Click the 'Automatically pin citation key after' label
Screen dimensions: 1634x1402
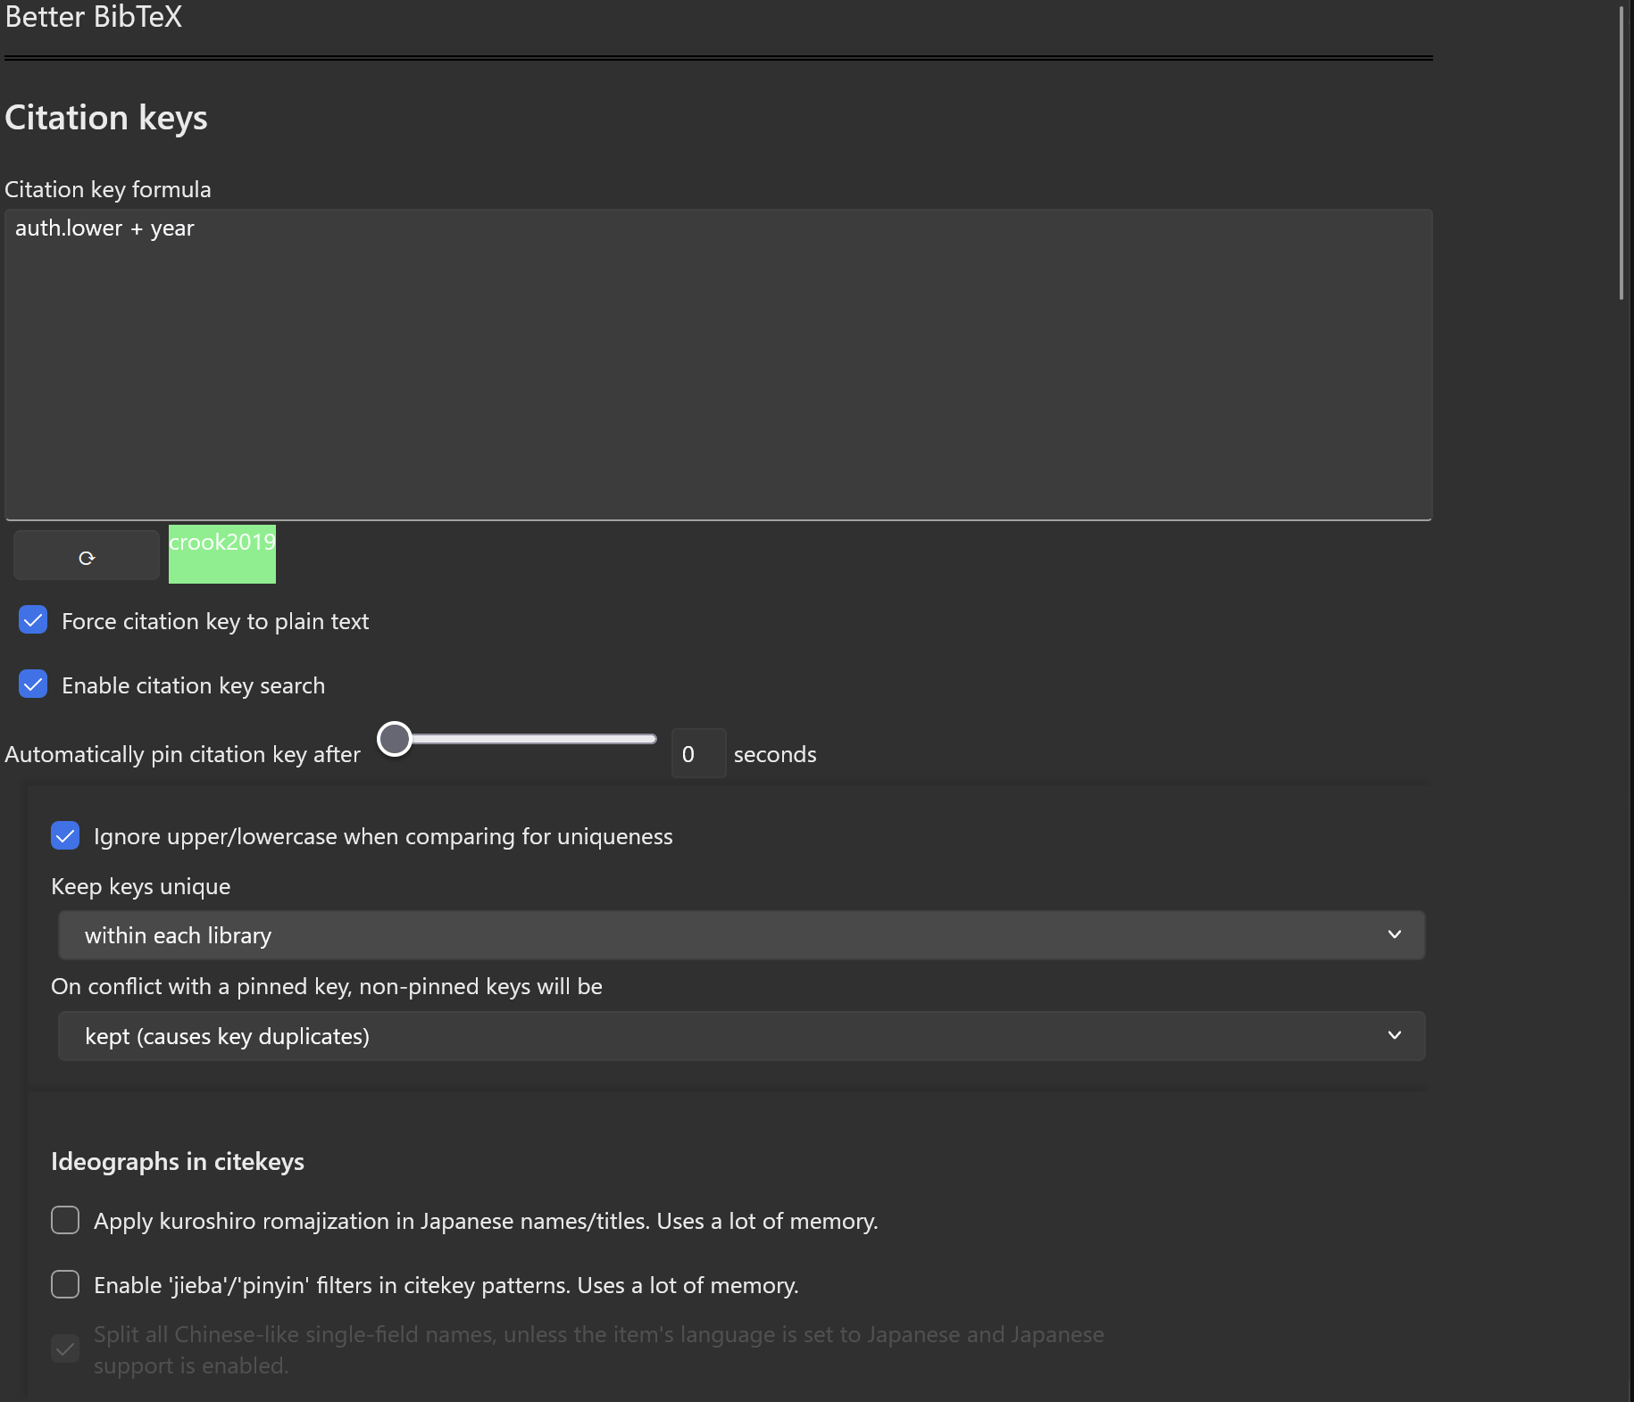183,754
